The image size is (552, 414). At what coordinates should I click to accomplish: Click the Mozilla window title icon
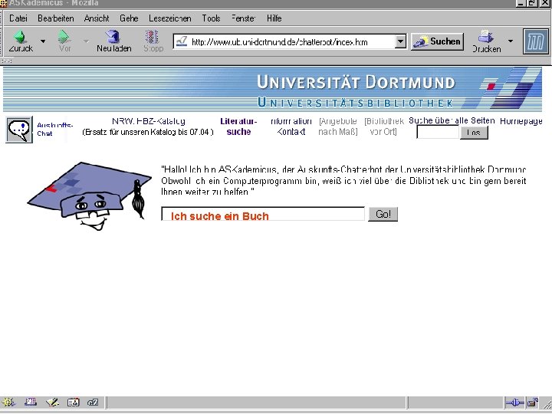click(x=4, y=3)
